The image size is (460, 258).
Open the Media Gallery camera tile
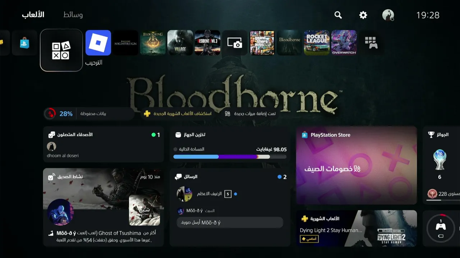(235, 43)
